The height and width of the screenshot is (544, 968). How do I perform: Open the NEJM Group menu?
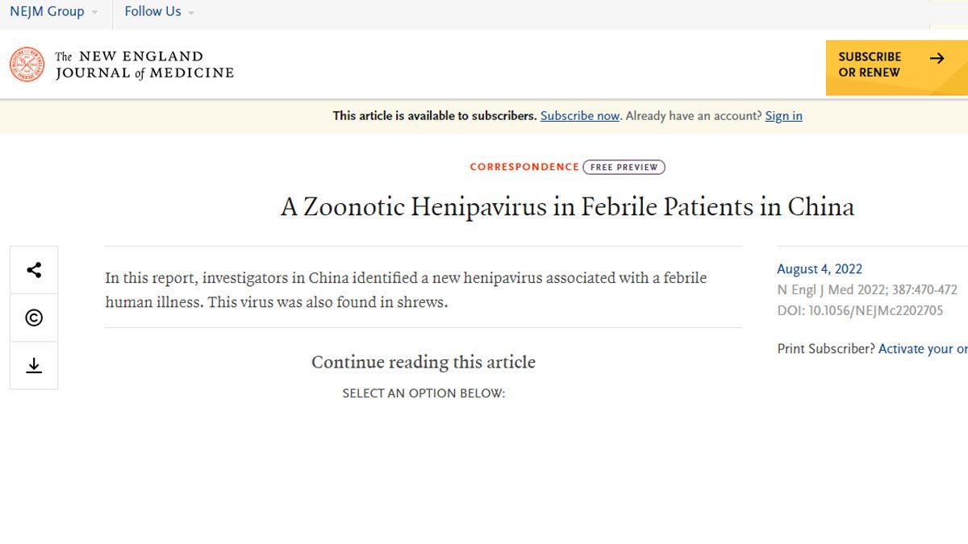(x=54, y=12)
